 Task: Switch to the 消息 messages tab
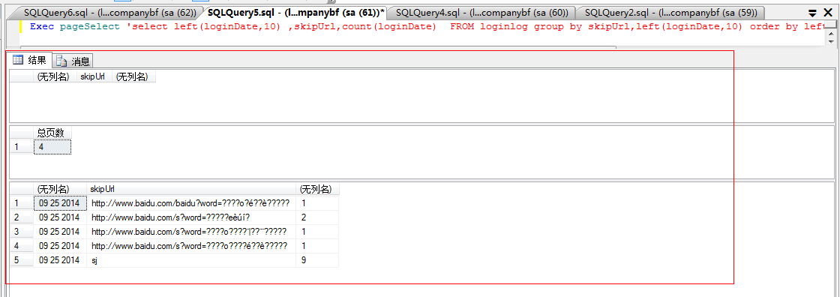tap(73, 61)
